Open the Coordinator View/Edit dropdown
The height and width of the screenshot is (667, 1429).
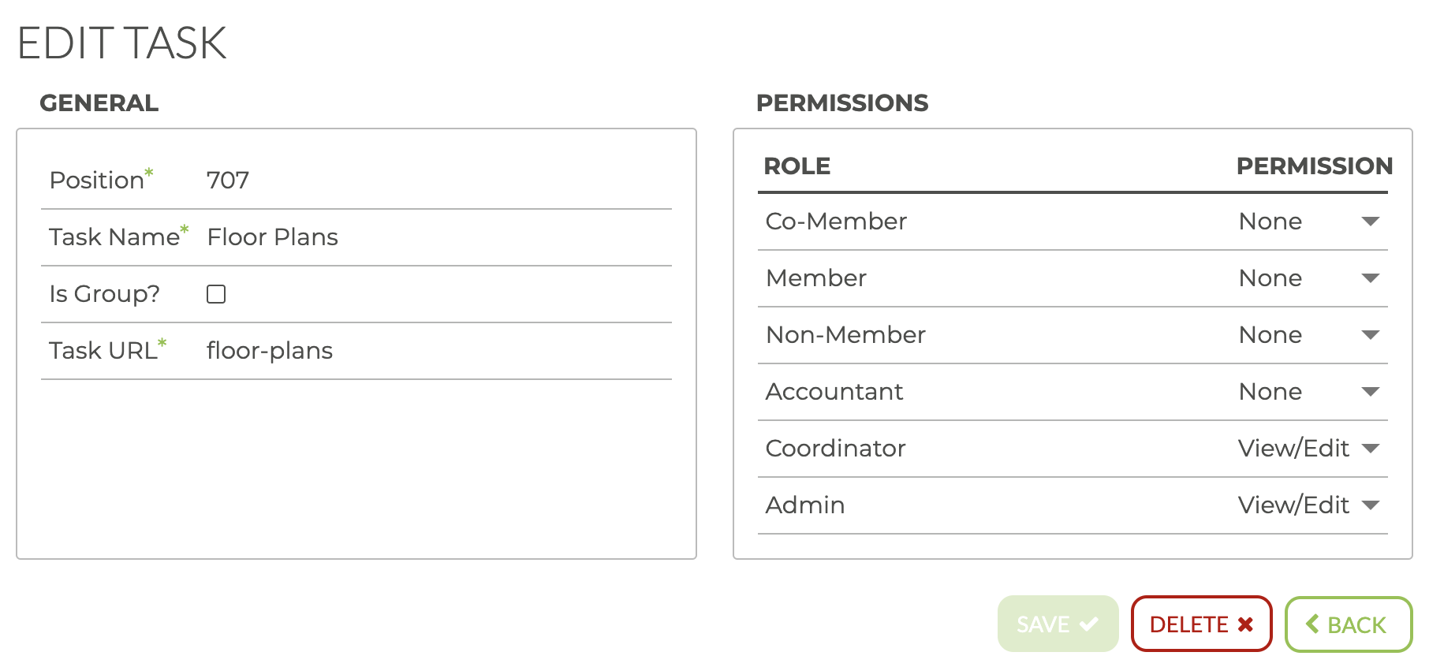1308,449
